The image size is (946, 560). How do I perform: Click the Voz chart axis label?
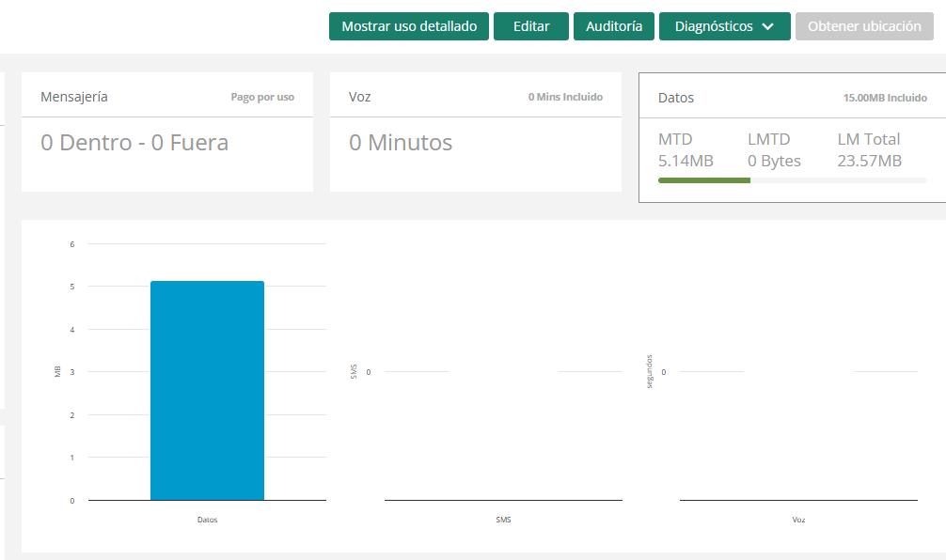(798, 520)
